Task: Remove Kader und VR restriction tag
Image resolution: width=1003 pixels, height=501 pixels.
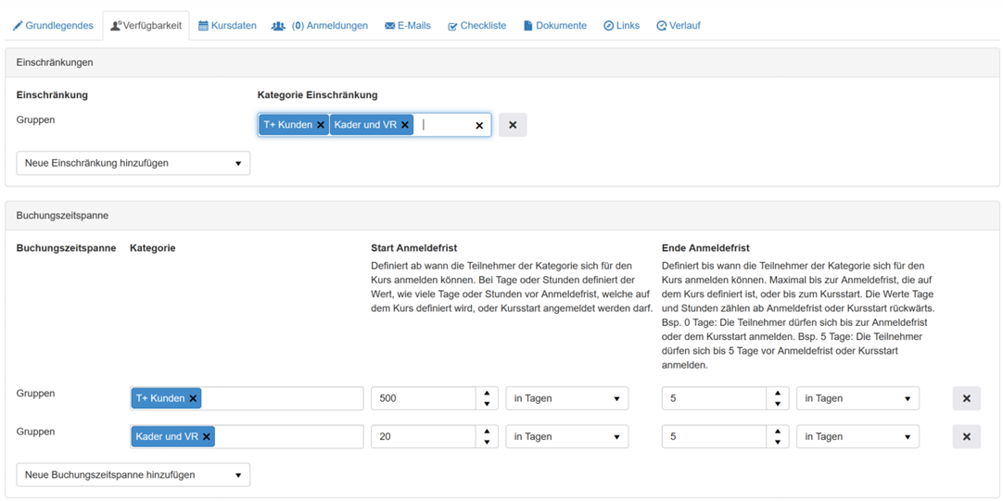Action: [405, 125]
